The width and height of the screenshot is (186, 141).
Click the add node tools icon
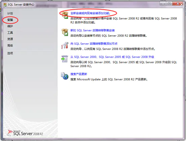coord(65,46)
